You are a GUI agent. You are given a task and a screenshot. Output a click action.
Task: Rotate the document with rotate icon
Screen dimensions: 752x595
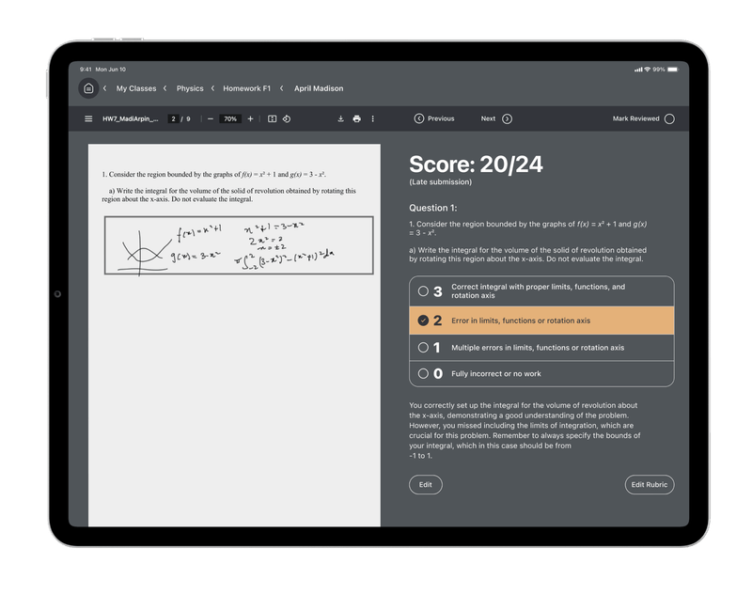pos(287,119)
